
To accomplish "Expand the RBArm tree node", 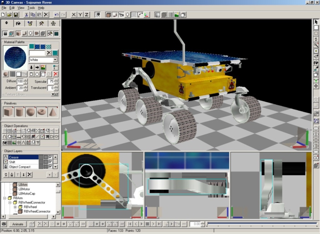I will tap(3, 198).
